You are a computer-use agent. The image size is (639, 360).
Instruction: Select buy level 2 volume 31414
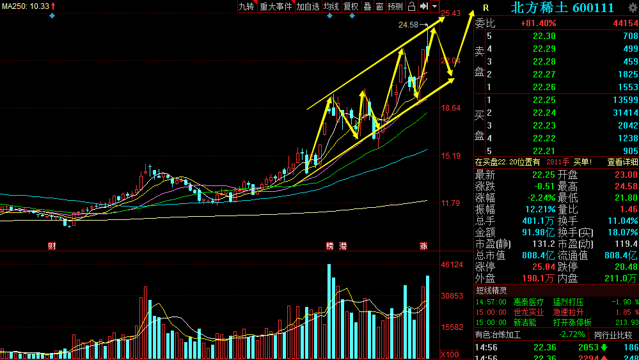click(x=625, y=113)
